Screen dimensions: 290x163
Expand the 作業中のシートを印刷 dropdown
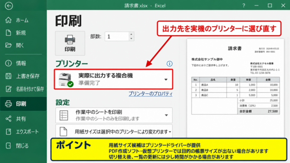click(x=114, y=115)
